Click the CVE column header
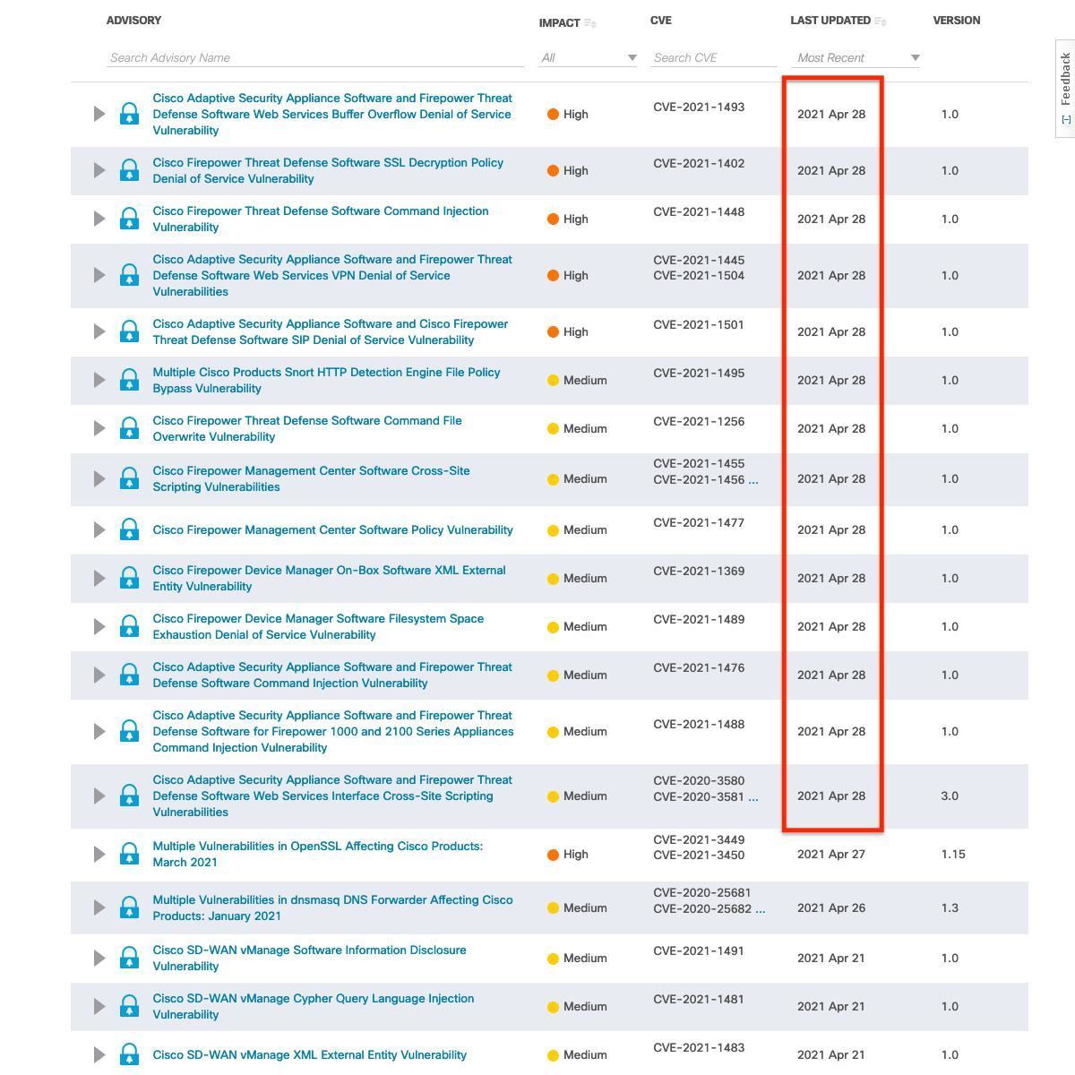This screenshot has width=1075, height=1075. tap(661, 20)
